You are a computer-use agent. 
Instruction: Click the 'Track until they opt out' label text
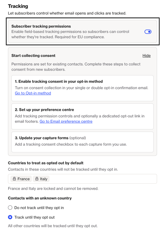coord(34,217)
